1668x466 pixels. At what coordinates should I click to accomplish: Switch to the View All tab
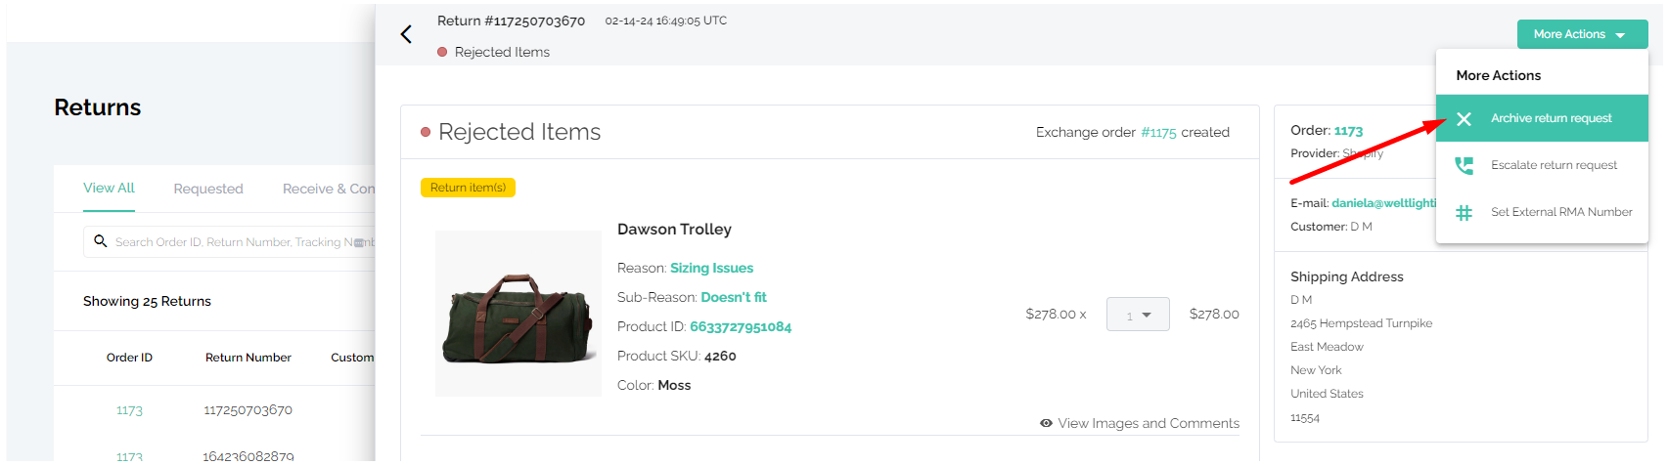pos(109,188)
